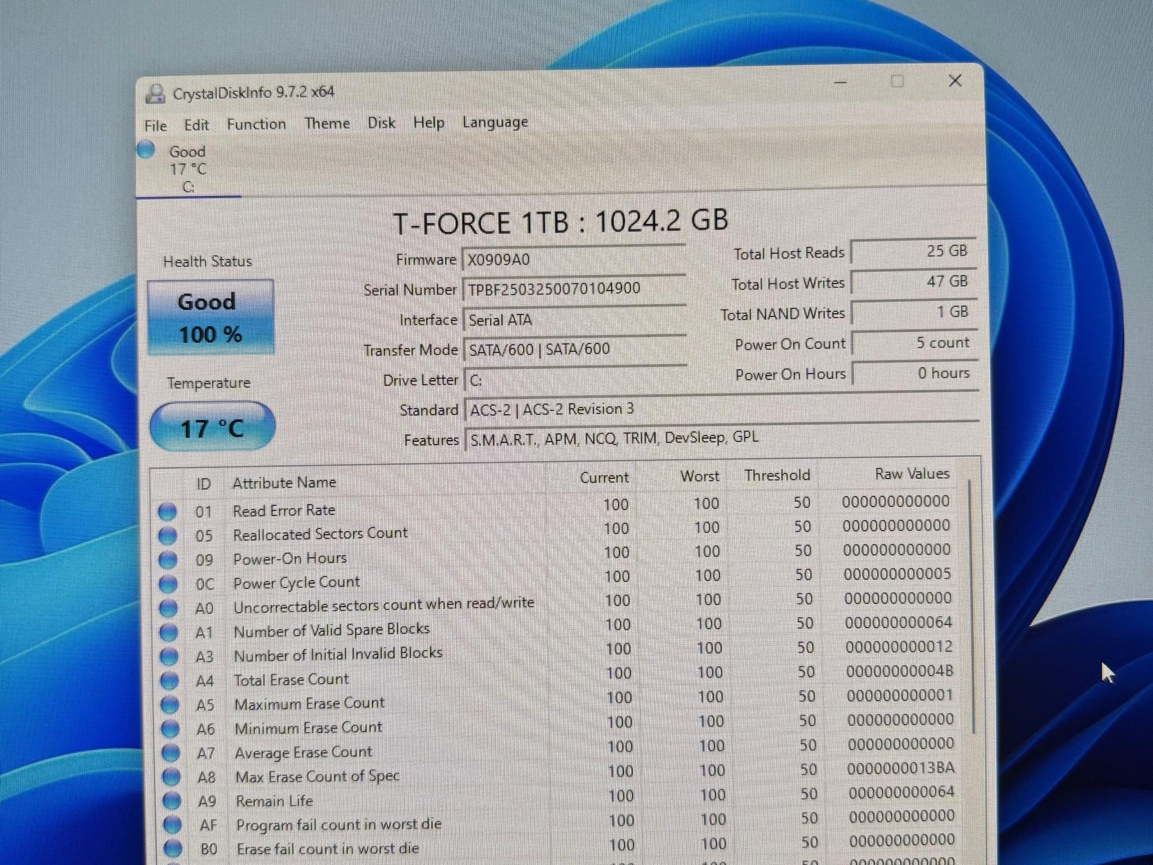Click the status icon for Max Erase Count of Spec
Screen dimensions: 1153x865
pos(171,777)
